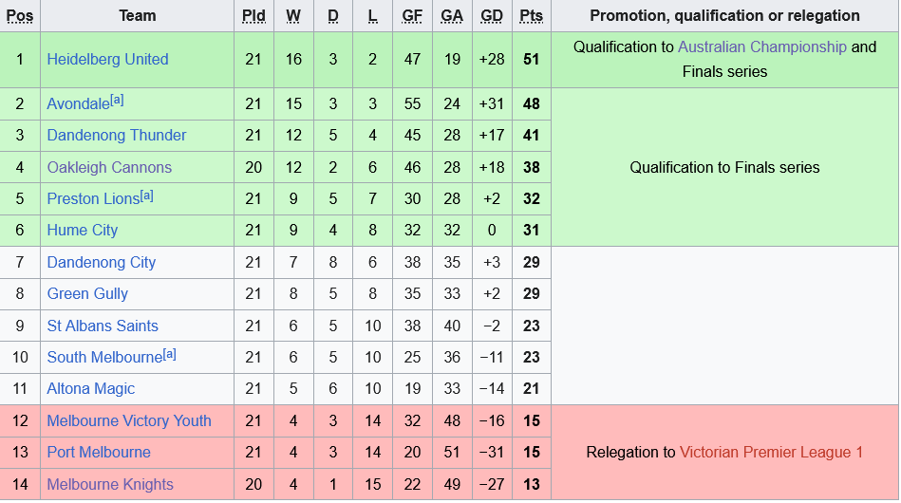Open the St Albans Saints link
This screenshot has width=901, height=503.
click(x=103, y=326)
